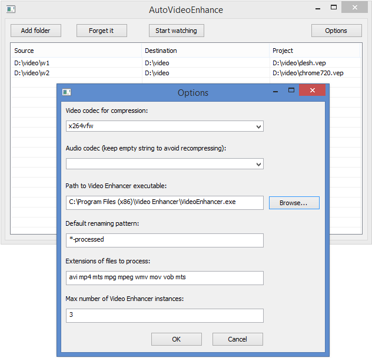Click the Forget it button
372x358 pixels.
102,31
